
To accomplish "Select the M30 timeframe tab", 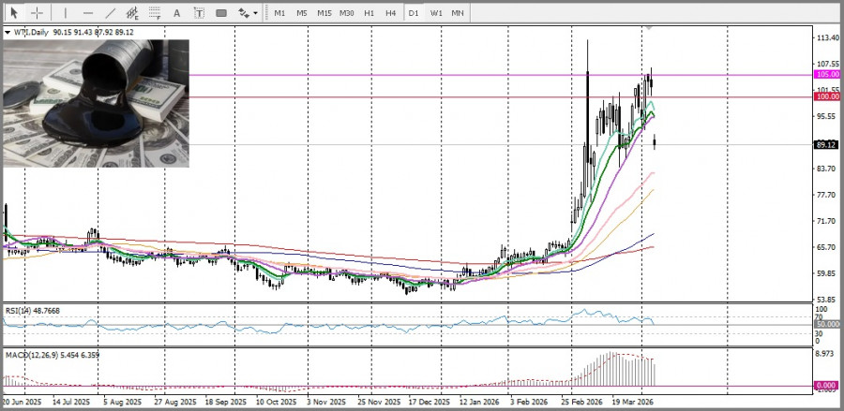I will click(347, 13).
